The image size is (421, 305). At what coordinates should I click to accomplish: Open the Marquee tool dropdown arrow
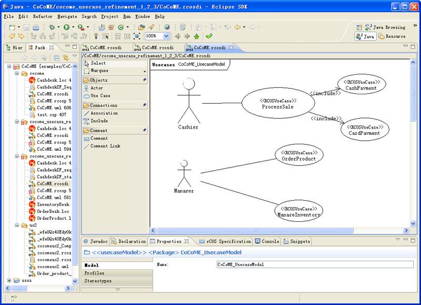(x=145, y=71)
